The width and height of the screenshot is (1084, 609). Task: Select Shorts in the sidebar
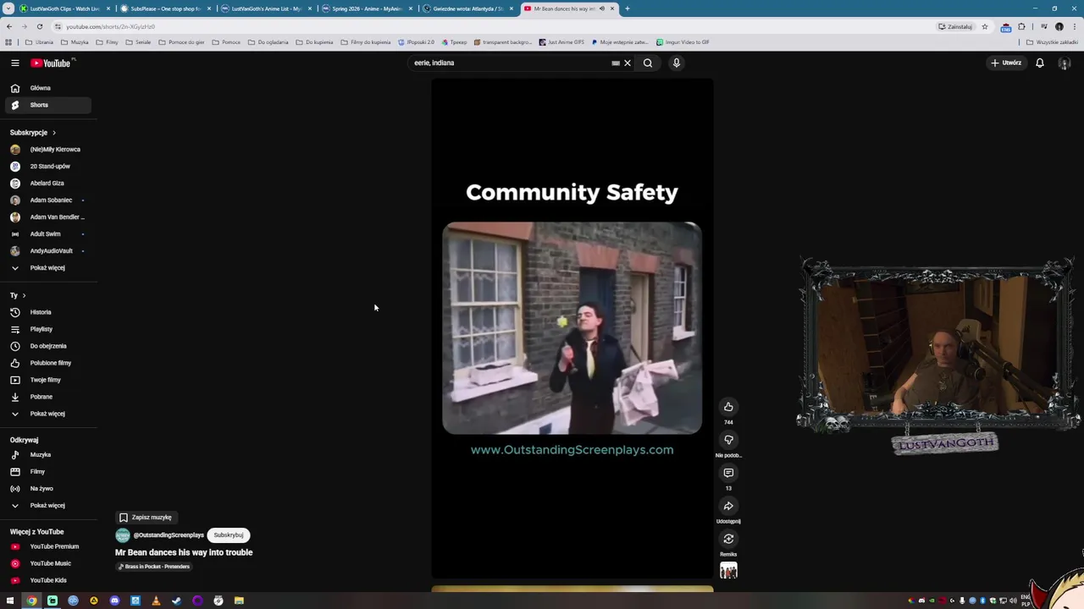pos(48,105)
